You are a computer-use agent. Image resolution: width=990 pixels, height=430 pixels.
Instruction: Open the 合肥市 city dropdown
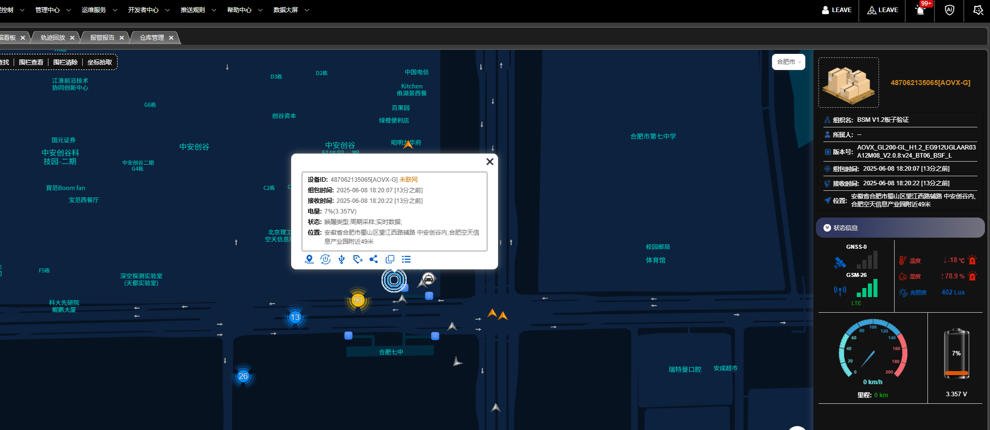coord(788,62)
